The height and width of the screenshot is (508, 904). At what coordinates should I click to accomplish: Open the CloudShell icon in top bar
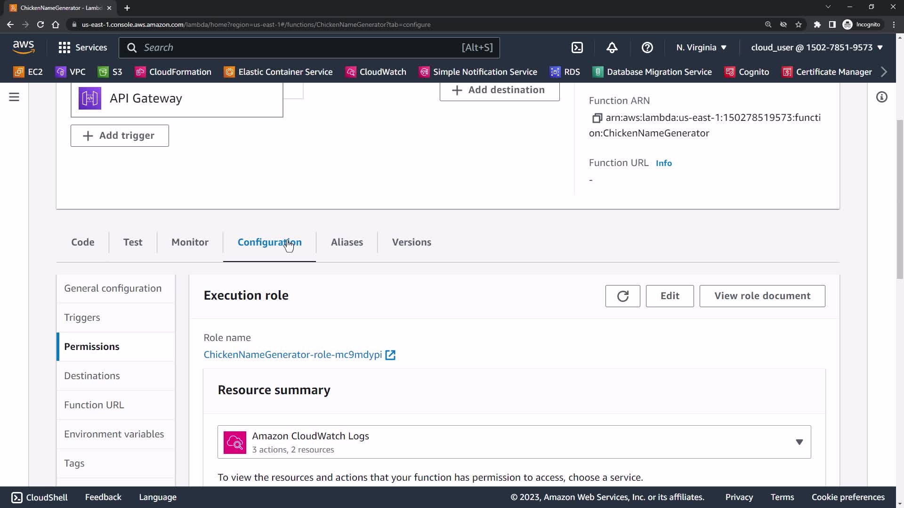click(x=577, y=48)
